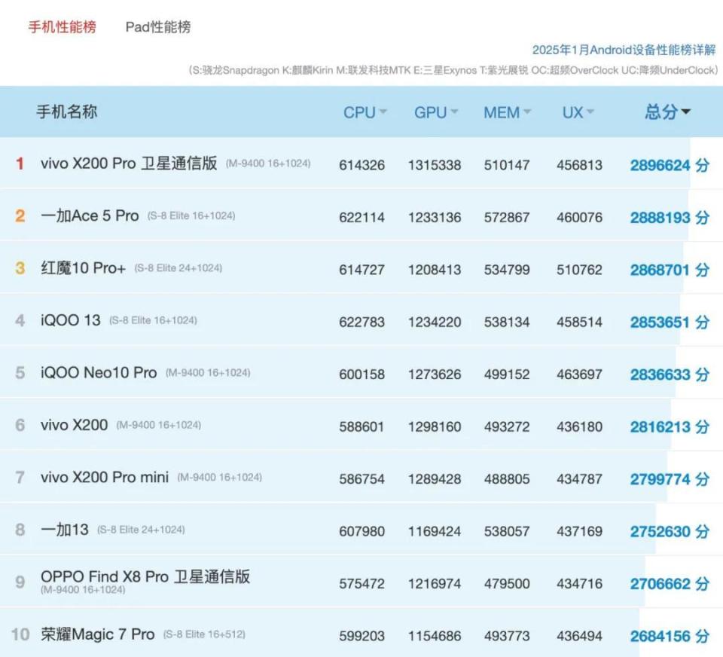The image size is (723, 657).
Task: Click the 2896624分 score link
Action: click(667, 165)
